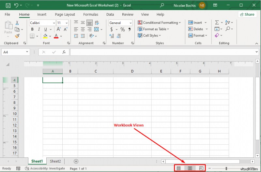Click the Orientation text angle icon
The height and width of the screenshot is (172, 261).
point(91,36)
